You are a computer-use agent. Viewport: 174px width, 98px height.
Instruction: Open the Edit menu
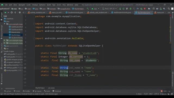click(x=10, y=5)
